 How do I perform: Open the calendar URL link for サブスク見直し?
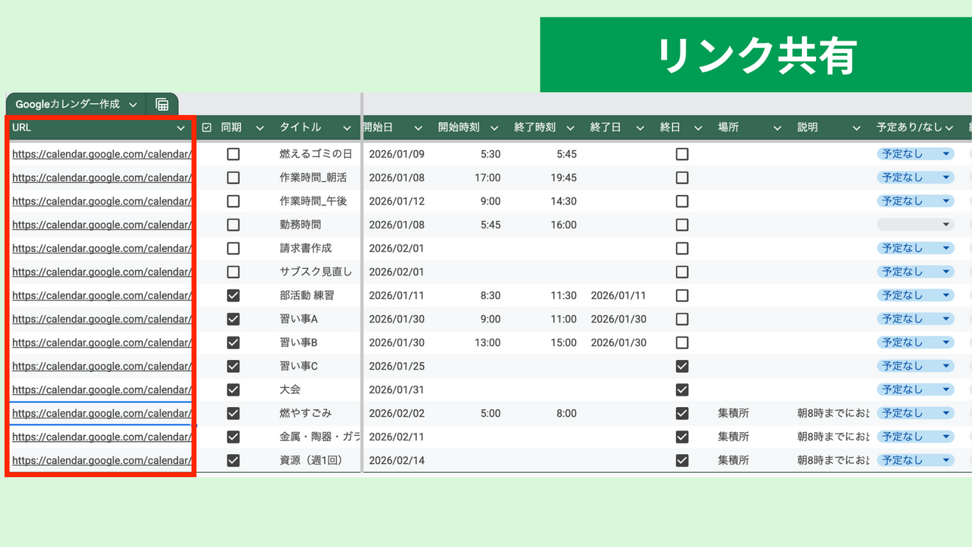tap(102, 272)
